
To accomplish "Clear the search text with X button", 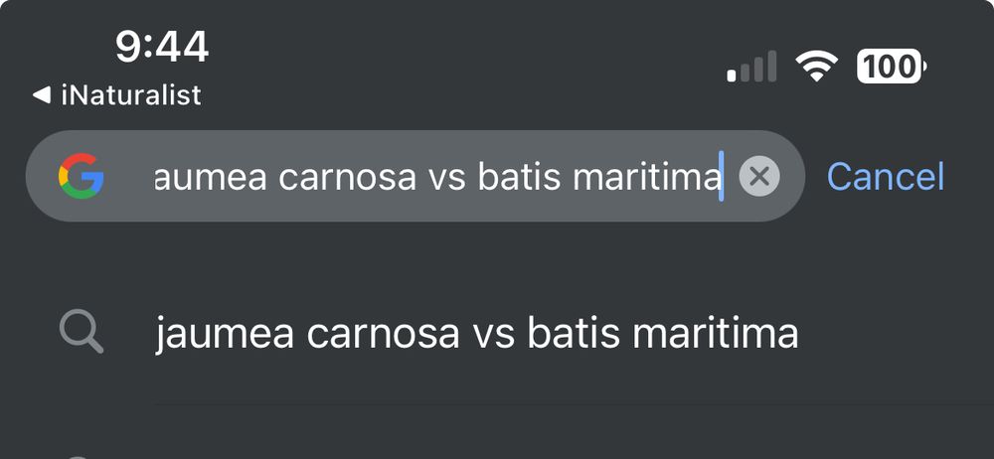I will (x=759, y=177).
